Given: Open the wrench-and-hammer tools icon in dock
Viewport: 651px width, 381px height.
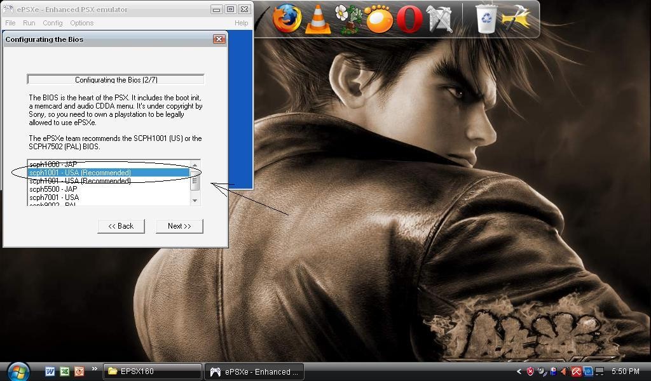Looking at the screenshot, I should (x=439, y=19).
